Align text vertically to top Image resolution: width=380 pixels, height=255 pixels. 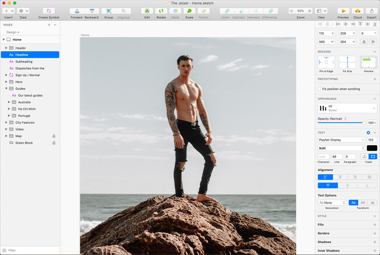coord(328,185)
